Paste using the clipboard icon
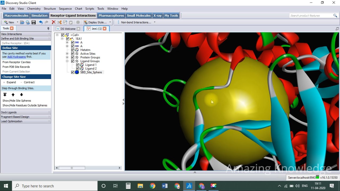 (71, 22)
